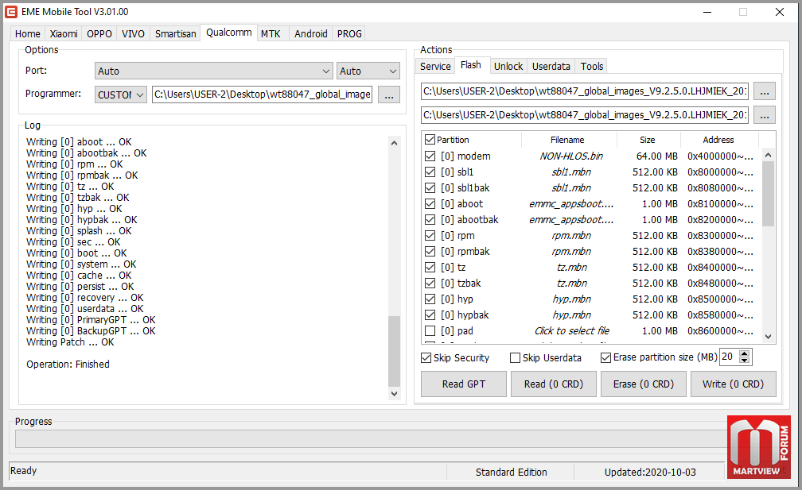Switch to the Android tab

(311, 33)
